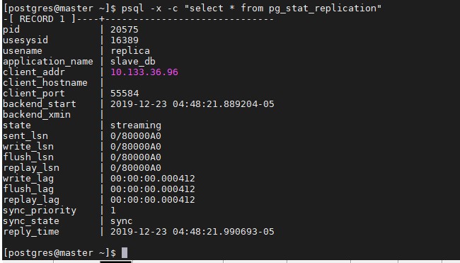Click the terminal cursor block at prompt
This screenshot has height=263, width=460.
coord(125,252)
